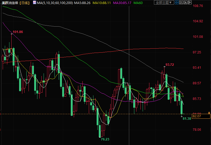Viewport: 211px width, 145px height.
Task: Click the 108.76 price axis label
Action: 198,6
